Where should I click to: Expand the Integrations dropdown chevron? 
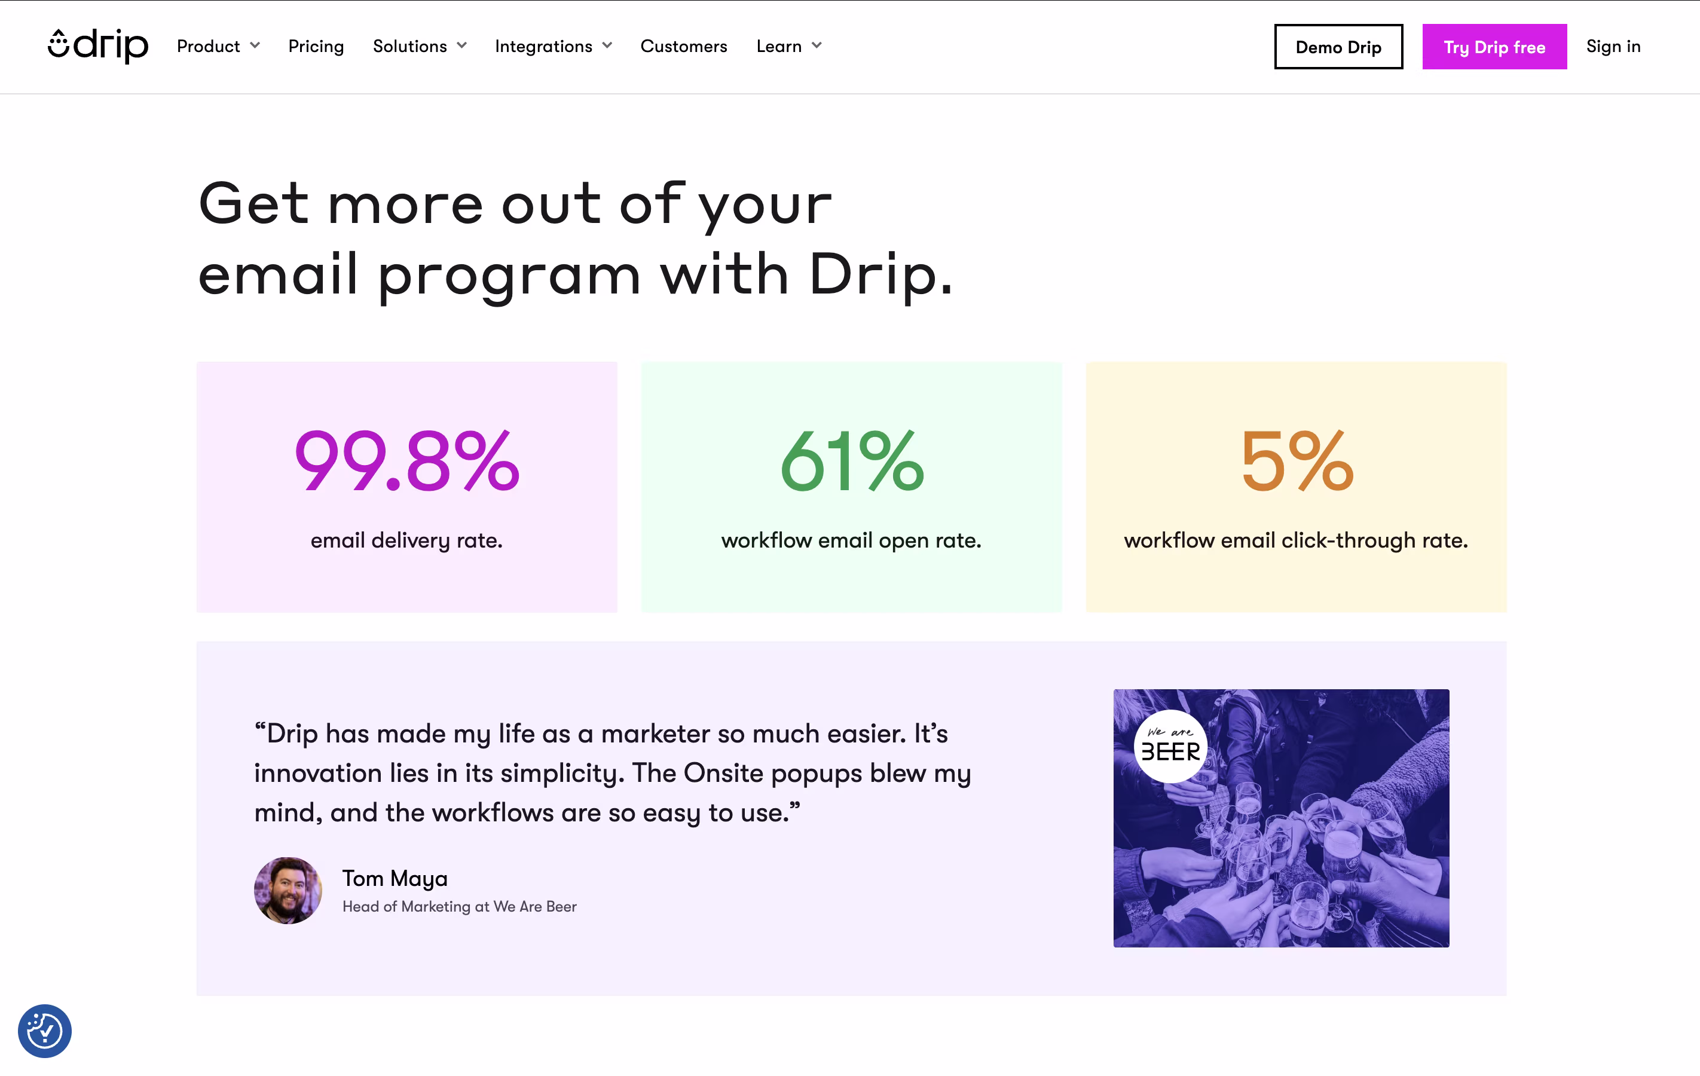pos(607,46)
